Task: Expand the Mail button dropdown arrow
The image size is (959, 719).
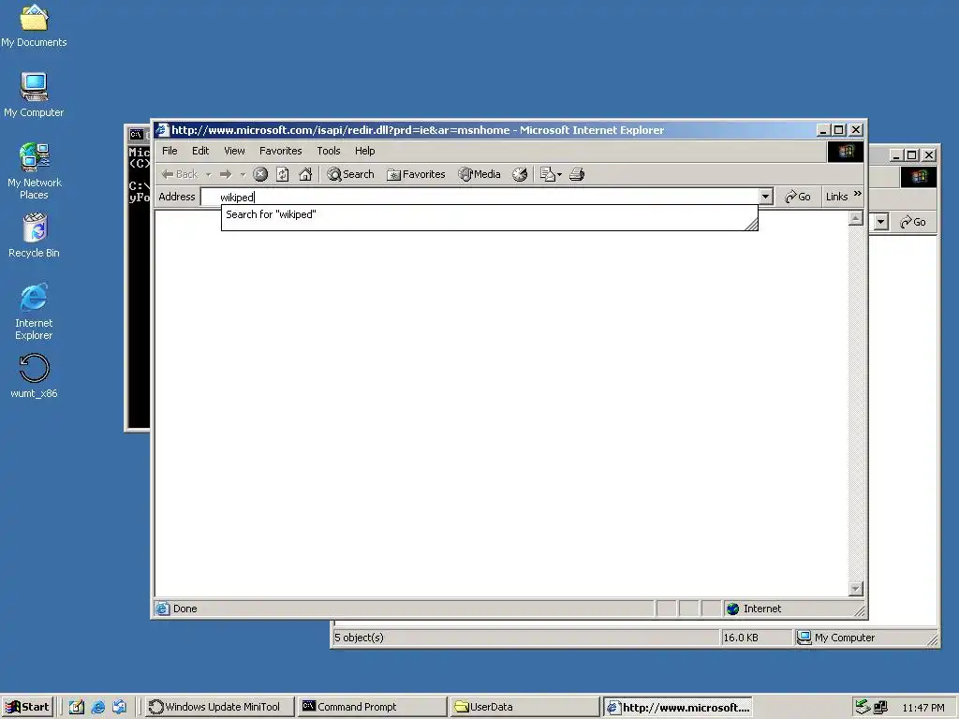Action: [560, 175]
